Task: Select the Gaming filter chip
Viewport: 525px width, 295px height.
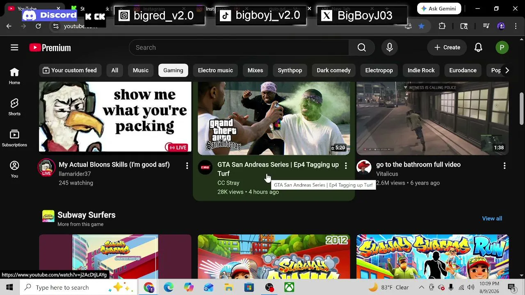Action: point(173,70)
